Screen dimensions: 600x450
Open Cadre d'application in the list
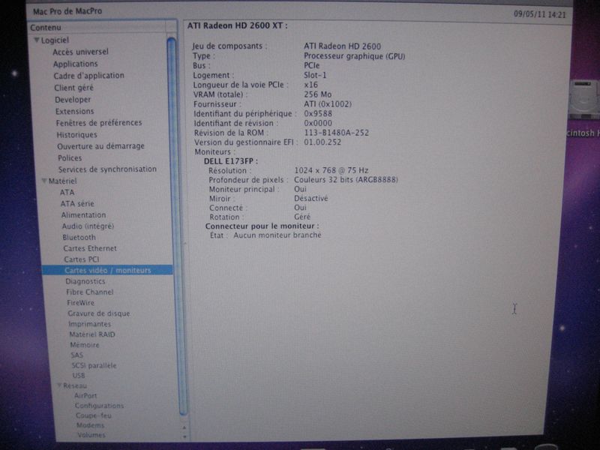click(x=88, y=76)
